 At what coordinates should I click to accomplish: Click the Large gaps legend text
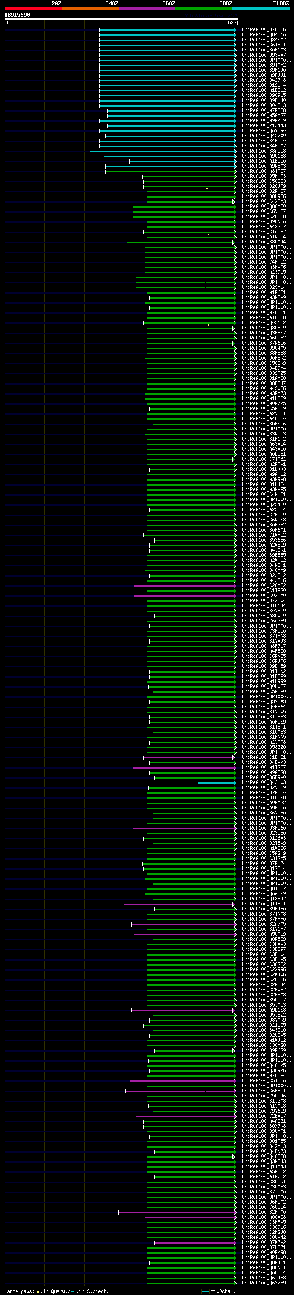pos(20,1291)
